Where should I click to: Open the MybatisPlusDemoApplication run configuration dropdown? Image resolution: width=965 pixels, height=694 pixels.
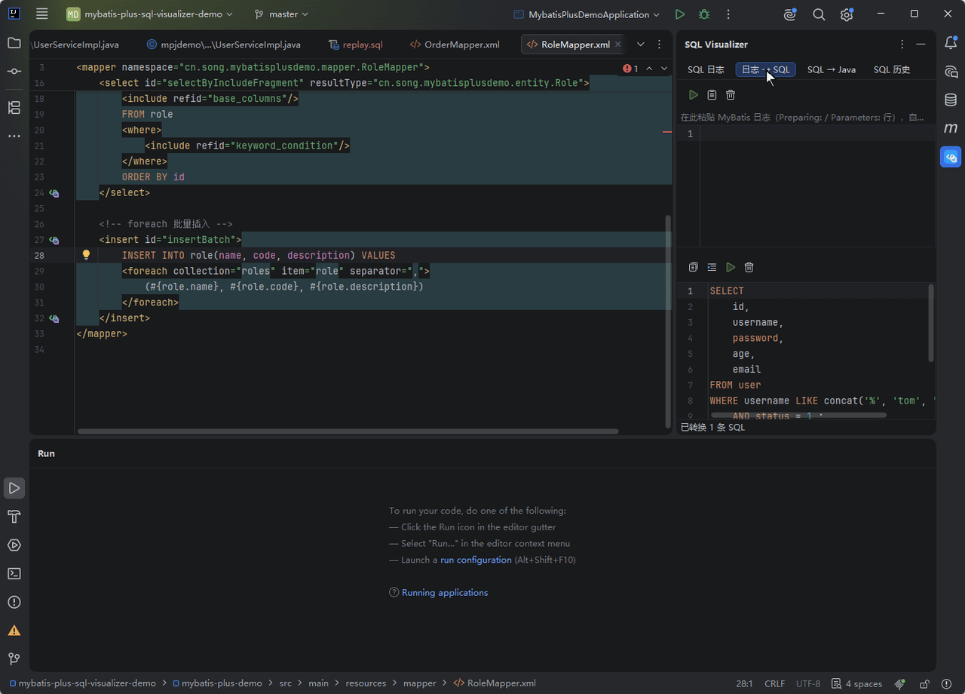(x=587, y=14)
